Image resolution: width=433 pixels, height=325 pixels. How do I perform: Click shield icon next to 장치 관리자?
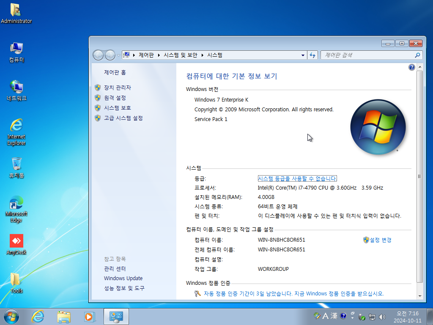click(x=98, y=88)
